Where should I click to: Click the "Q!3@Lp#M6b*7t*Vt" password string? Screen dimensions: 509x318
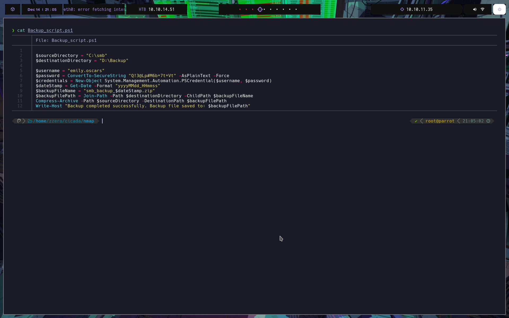[x=152, y=76]
